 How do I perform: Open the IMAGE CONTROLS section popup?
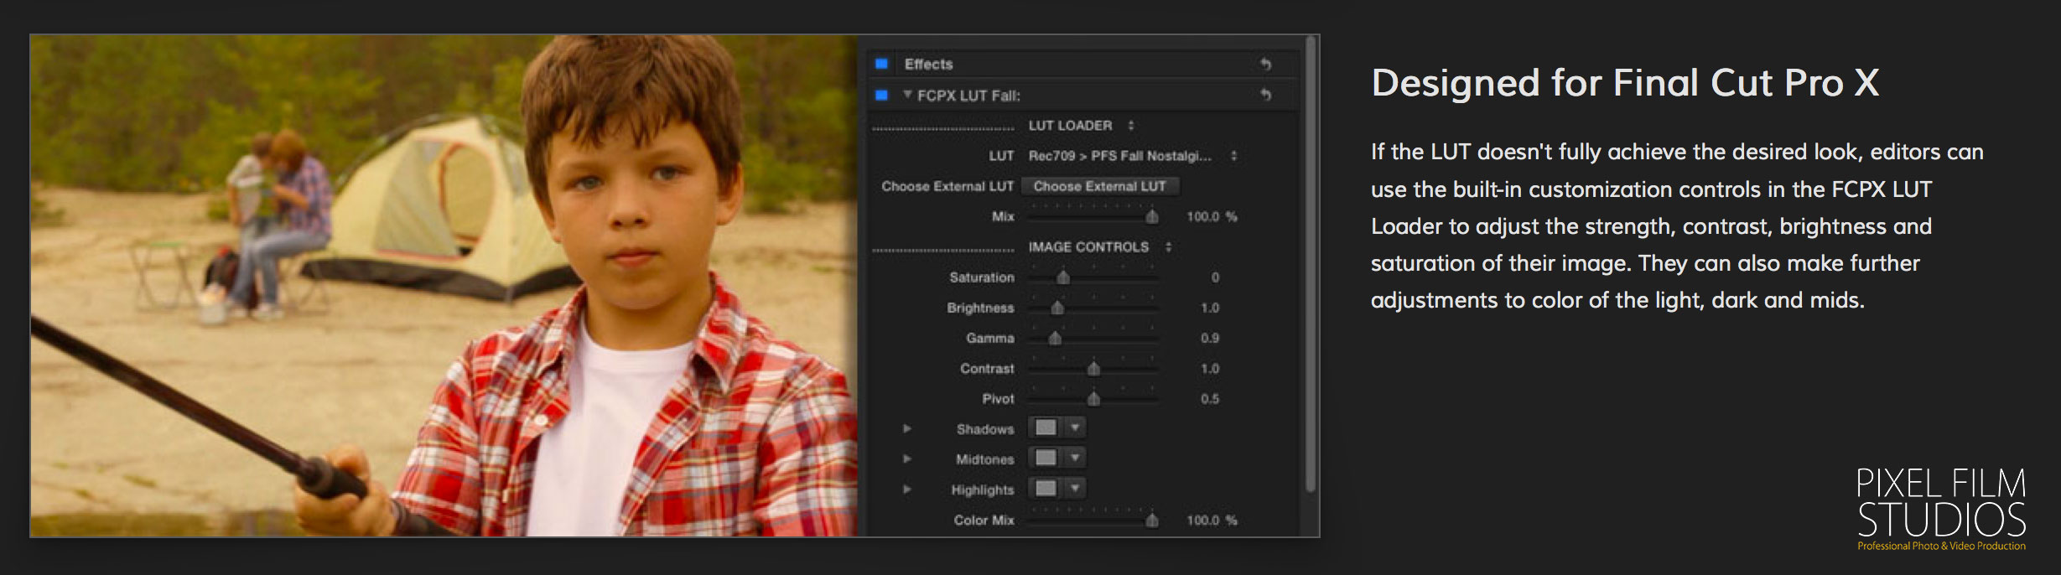coord(1168,247)
